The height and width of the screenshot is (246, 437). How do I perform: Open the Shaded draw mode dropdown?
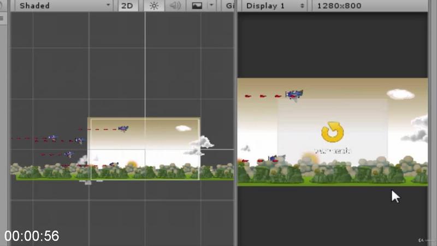(x=64, y=5)
